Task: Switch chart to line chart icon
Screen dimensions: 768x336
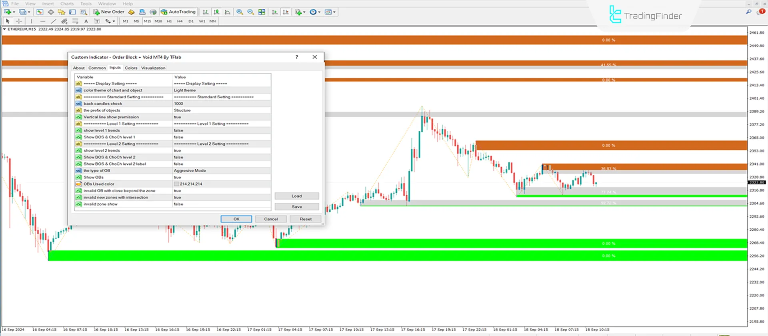Action: click(x=228, y=12)
